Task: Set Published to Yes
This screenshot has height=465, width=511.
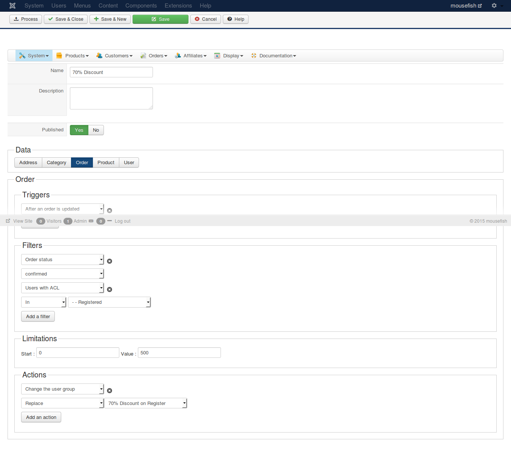Action: 79,130
